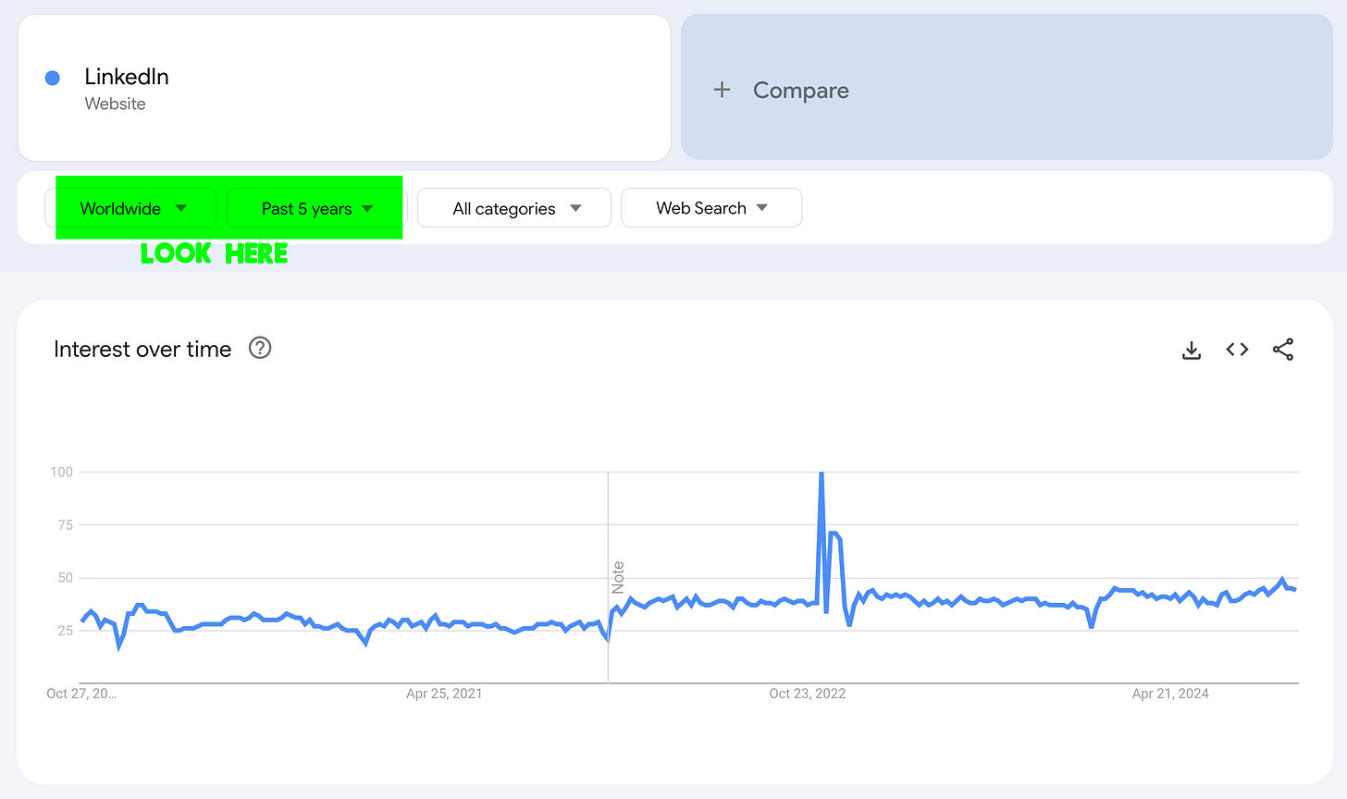
Task: Share the Interest over time chart
Action: pyautogui.click(x=1283, y=350)
